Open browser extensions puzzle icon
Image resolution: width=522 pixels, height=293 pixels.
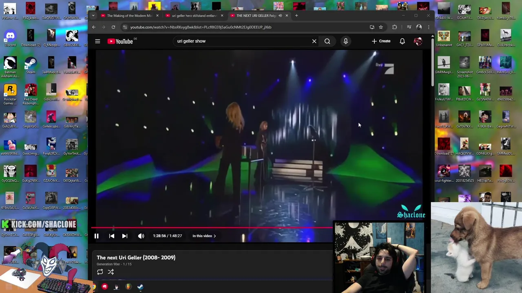pyautogui.click(x=394, y=27)
